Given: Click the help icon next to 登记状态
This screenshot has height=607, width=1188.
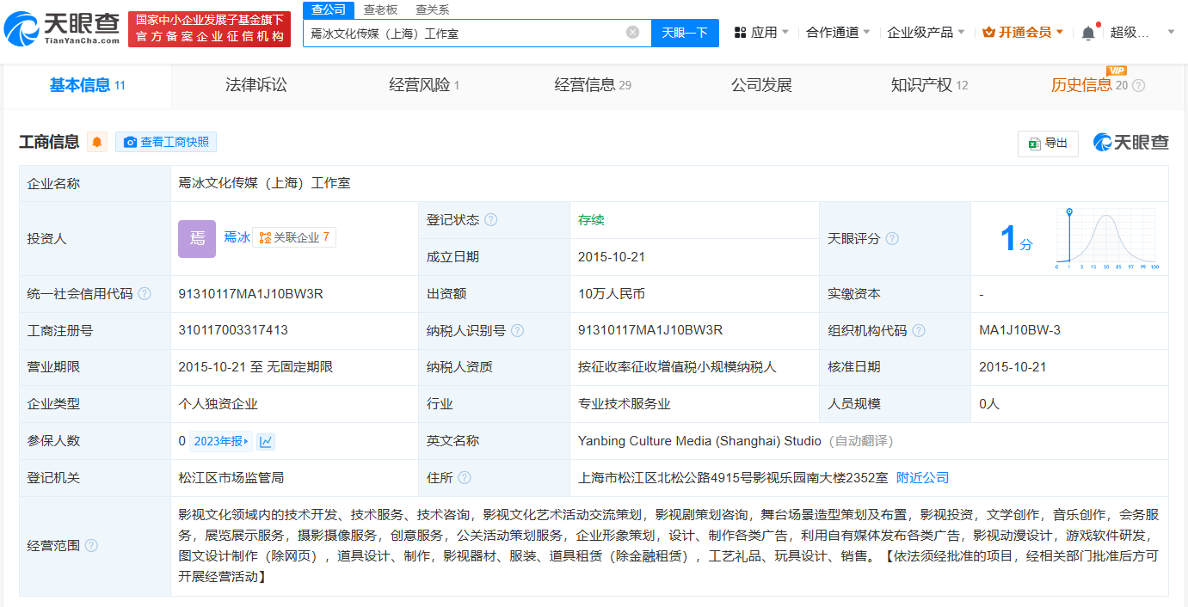Looking at the screenshot, I should pos(491,220).
